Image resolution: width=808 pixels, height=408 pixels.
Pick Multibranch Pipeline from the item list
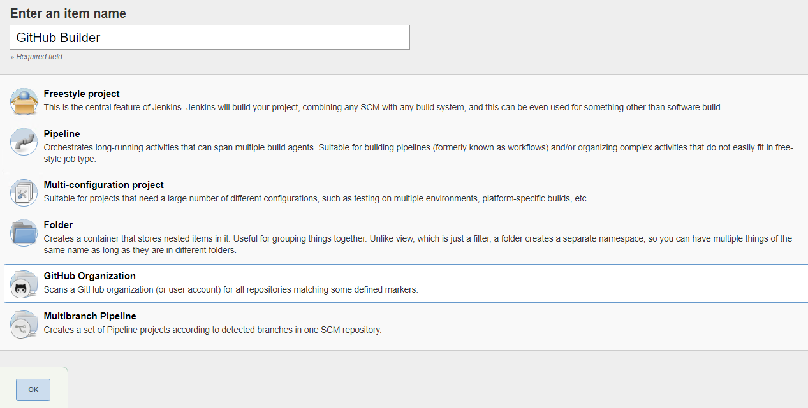coord(90,316)
